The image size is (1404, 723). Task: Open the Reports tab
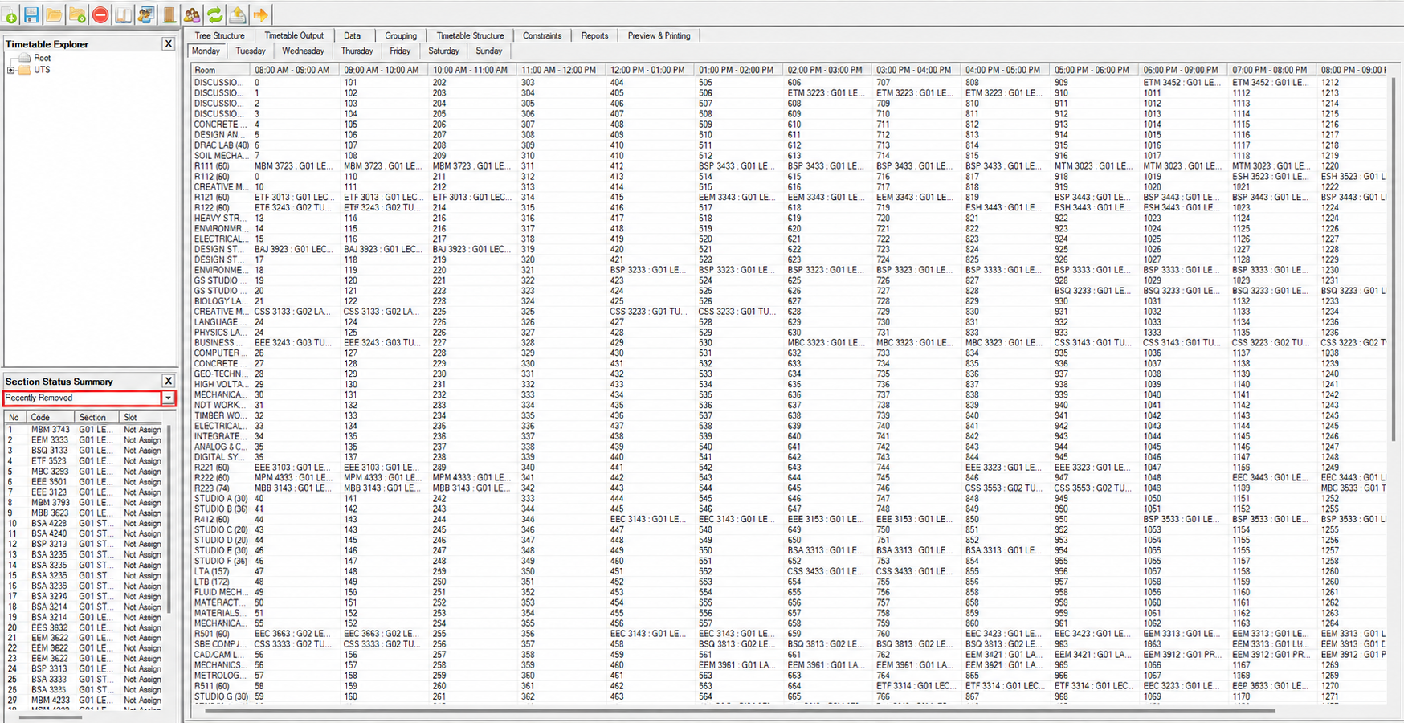point(594,35)
